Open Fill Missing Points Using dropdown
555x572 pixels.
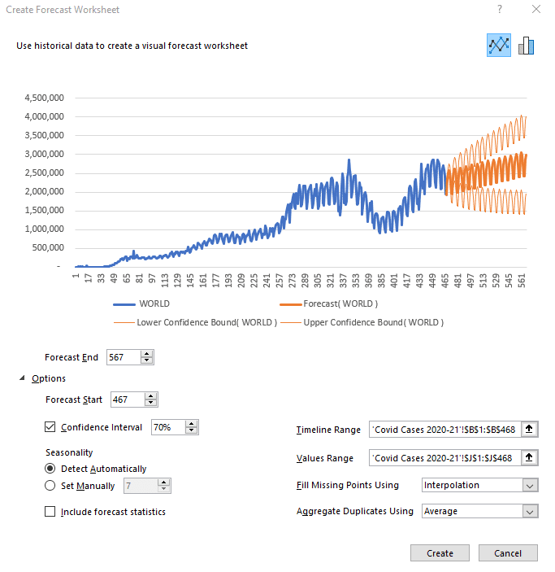(530, 486)
